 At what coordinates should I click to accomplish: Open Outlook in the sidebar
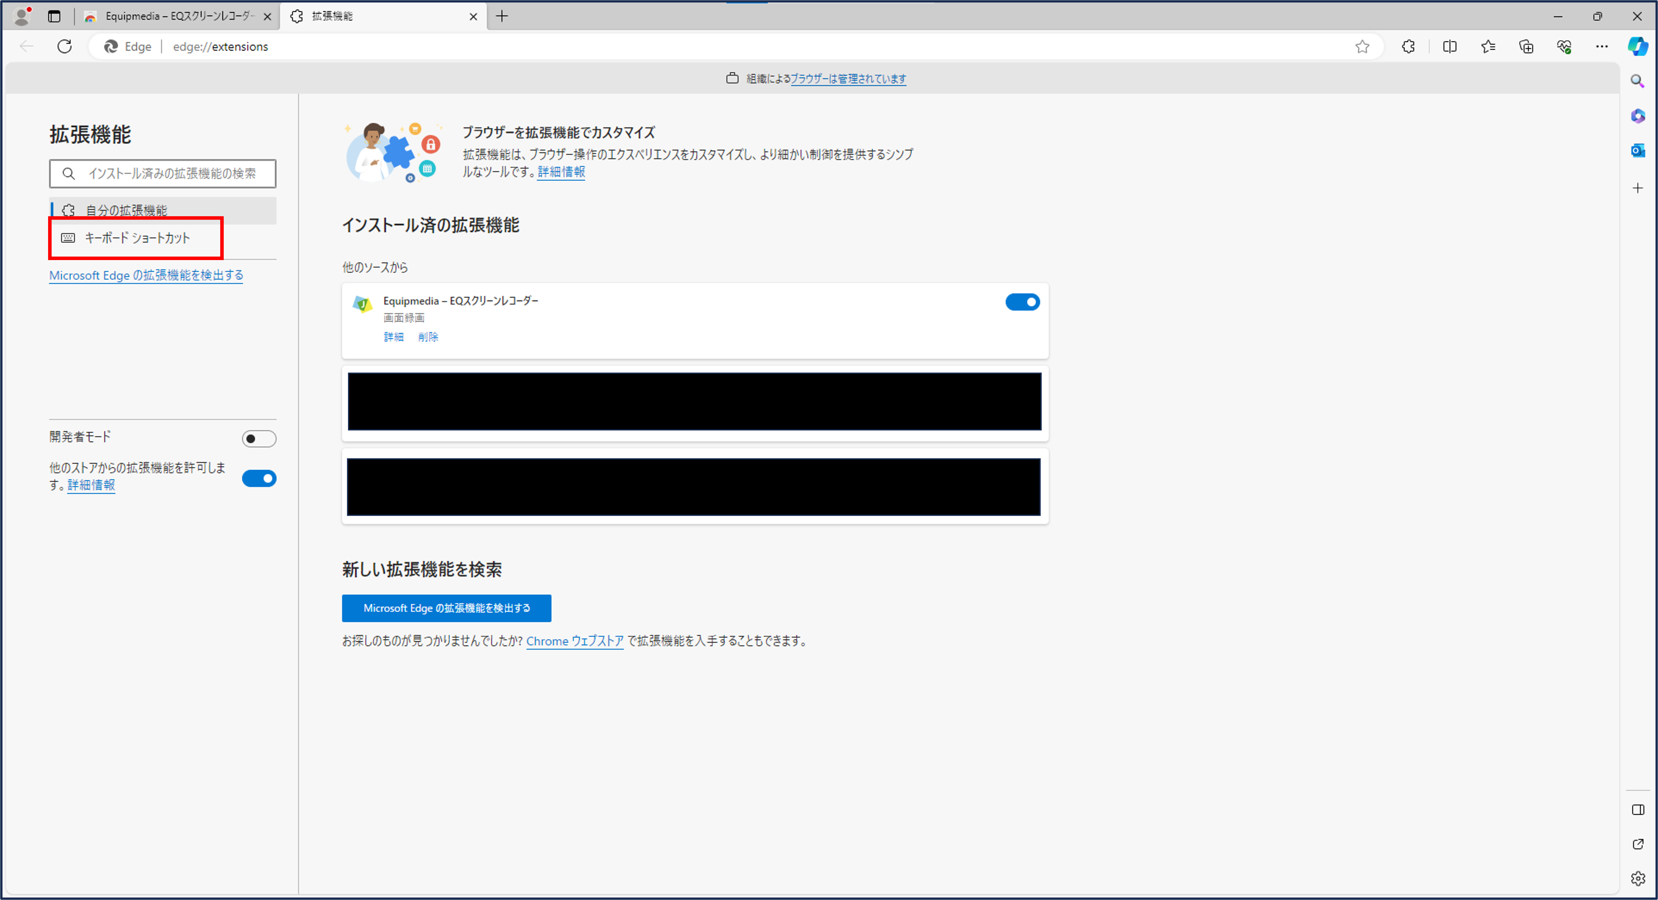[1637, 151]
